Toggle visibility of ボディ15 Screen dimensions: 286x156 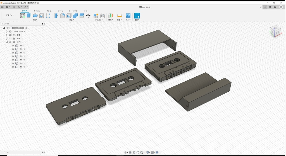tap(13, 56)
